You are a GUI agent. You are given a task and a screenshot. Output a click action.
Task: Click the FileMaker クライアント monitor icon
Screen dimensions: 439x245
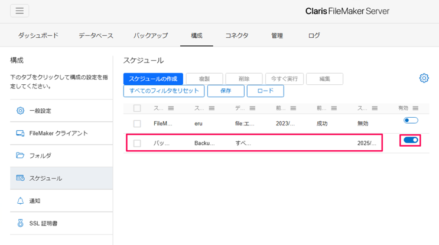[x=20, y=133]
